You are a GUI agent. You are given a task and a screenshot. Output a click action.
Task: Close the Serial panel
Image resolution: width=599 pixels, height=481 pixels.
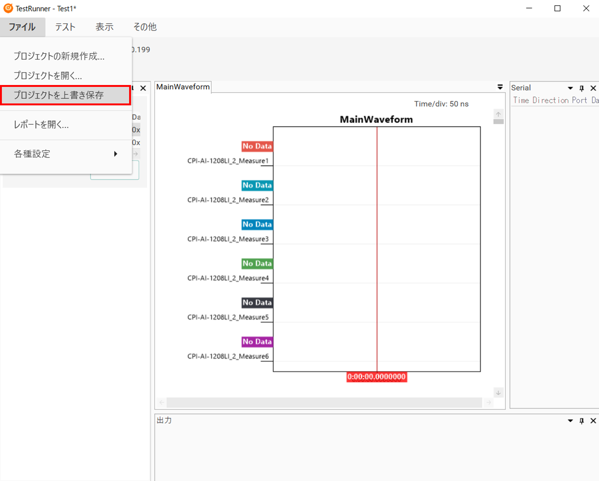coord(593,88)
